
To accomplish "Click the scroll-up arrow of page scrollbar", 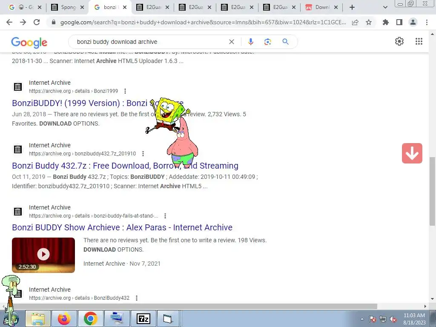I will [x=433, y=34].
